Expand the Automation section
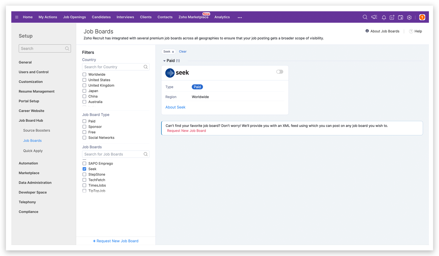Screen dimensions: 439x256 (28, 163)
